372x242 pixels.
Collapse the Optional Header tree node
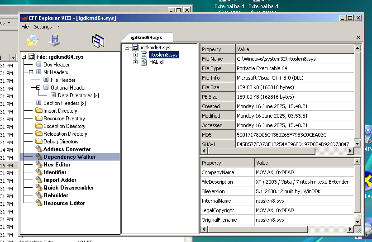click(38, 88)
